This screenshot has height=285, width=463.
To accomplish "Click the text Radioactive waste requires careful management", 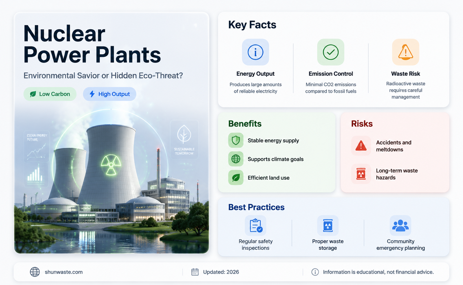I will point(405,90).
